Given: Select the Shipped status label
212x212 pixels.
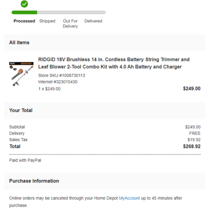Looking at the screenshot, I should [47, 21].
